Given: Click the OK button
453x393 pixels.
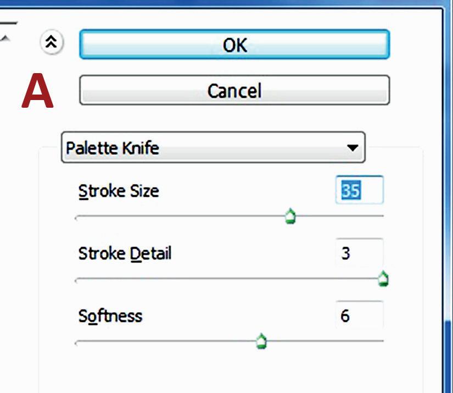Looking at the screenshot, I should (234, 45).
